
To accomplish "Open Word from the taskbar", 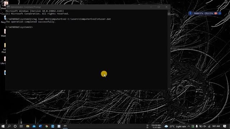I will pyautogui.click(x=40, y=126).
